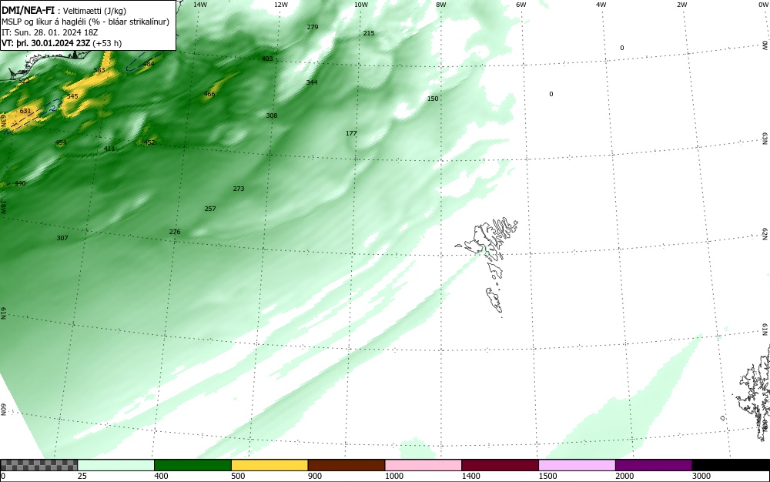Click the legend label 400
The height and width of the screenshot is (482, 770).
coord(161,476)
